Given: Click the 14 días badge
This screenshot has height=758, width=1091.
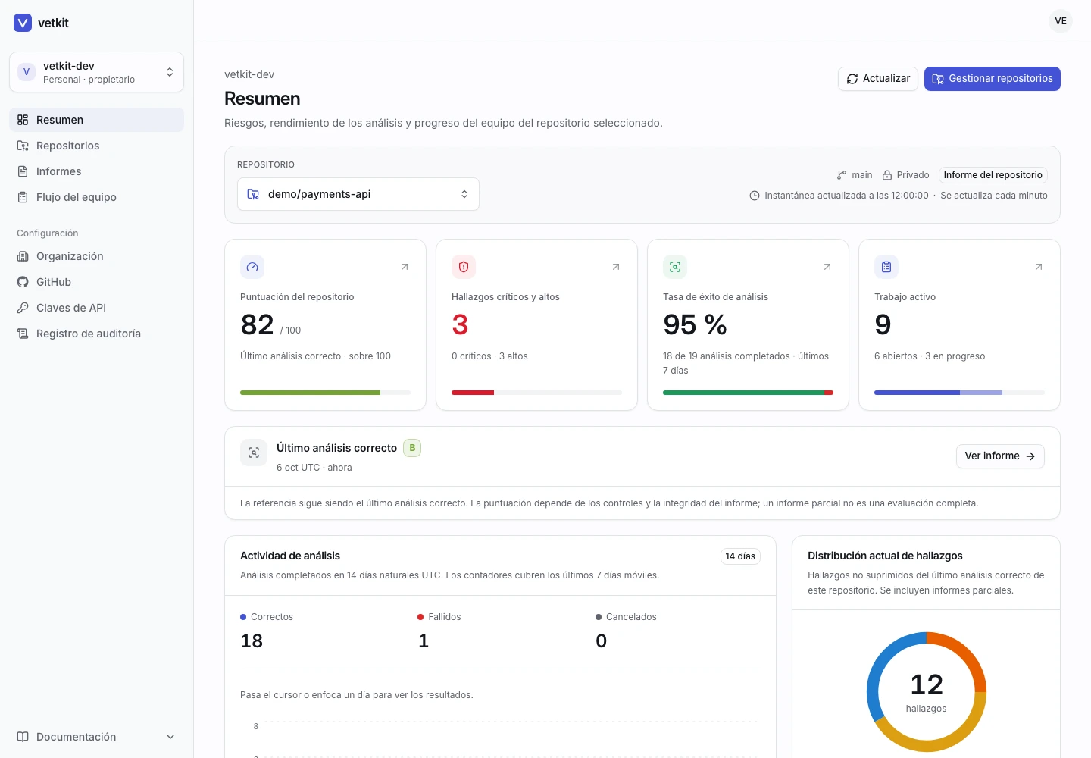Looking at the screenshot, I should (x=740, y=556).
